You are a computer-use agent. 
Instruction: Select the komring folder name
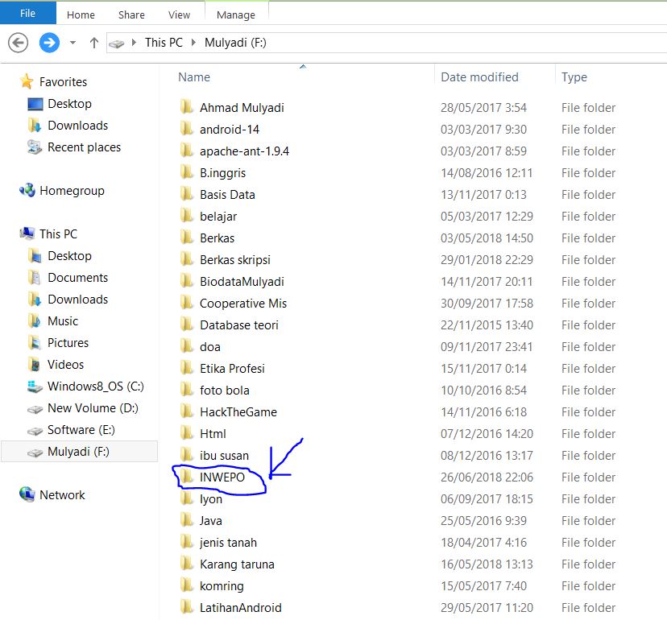(222, 586)
